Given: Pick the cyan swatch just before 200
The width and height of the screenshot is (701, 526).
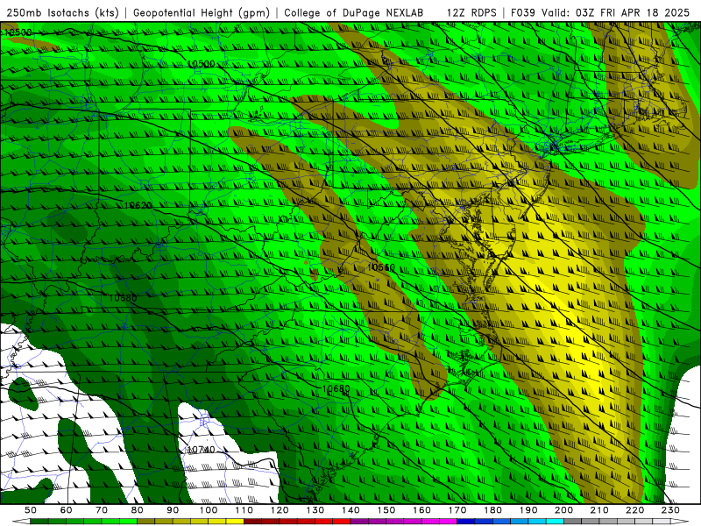Looking at the screenshot, I should pos(555,522).
